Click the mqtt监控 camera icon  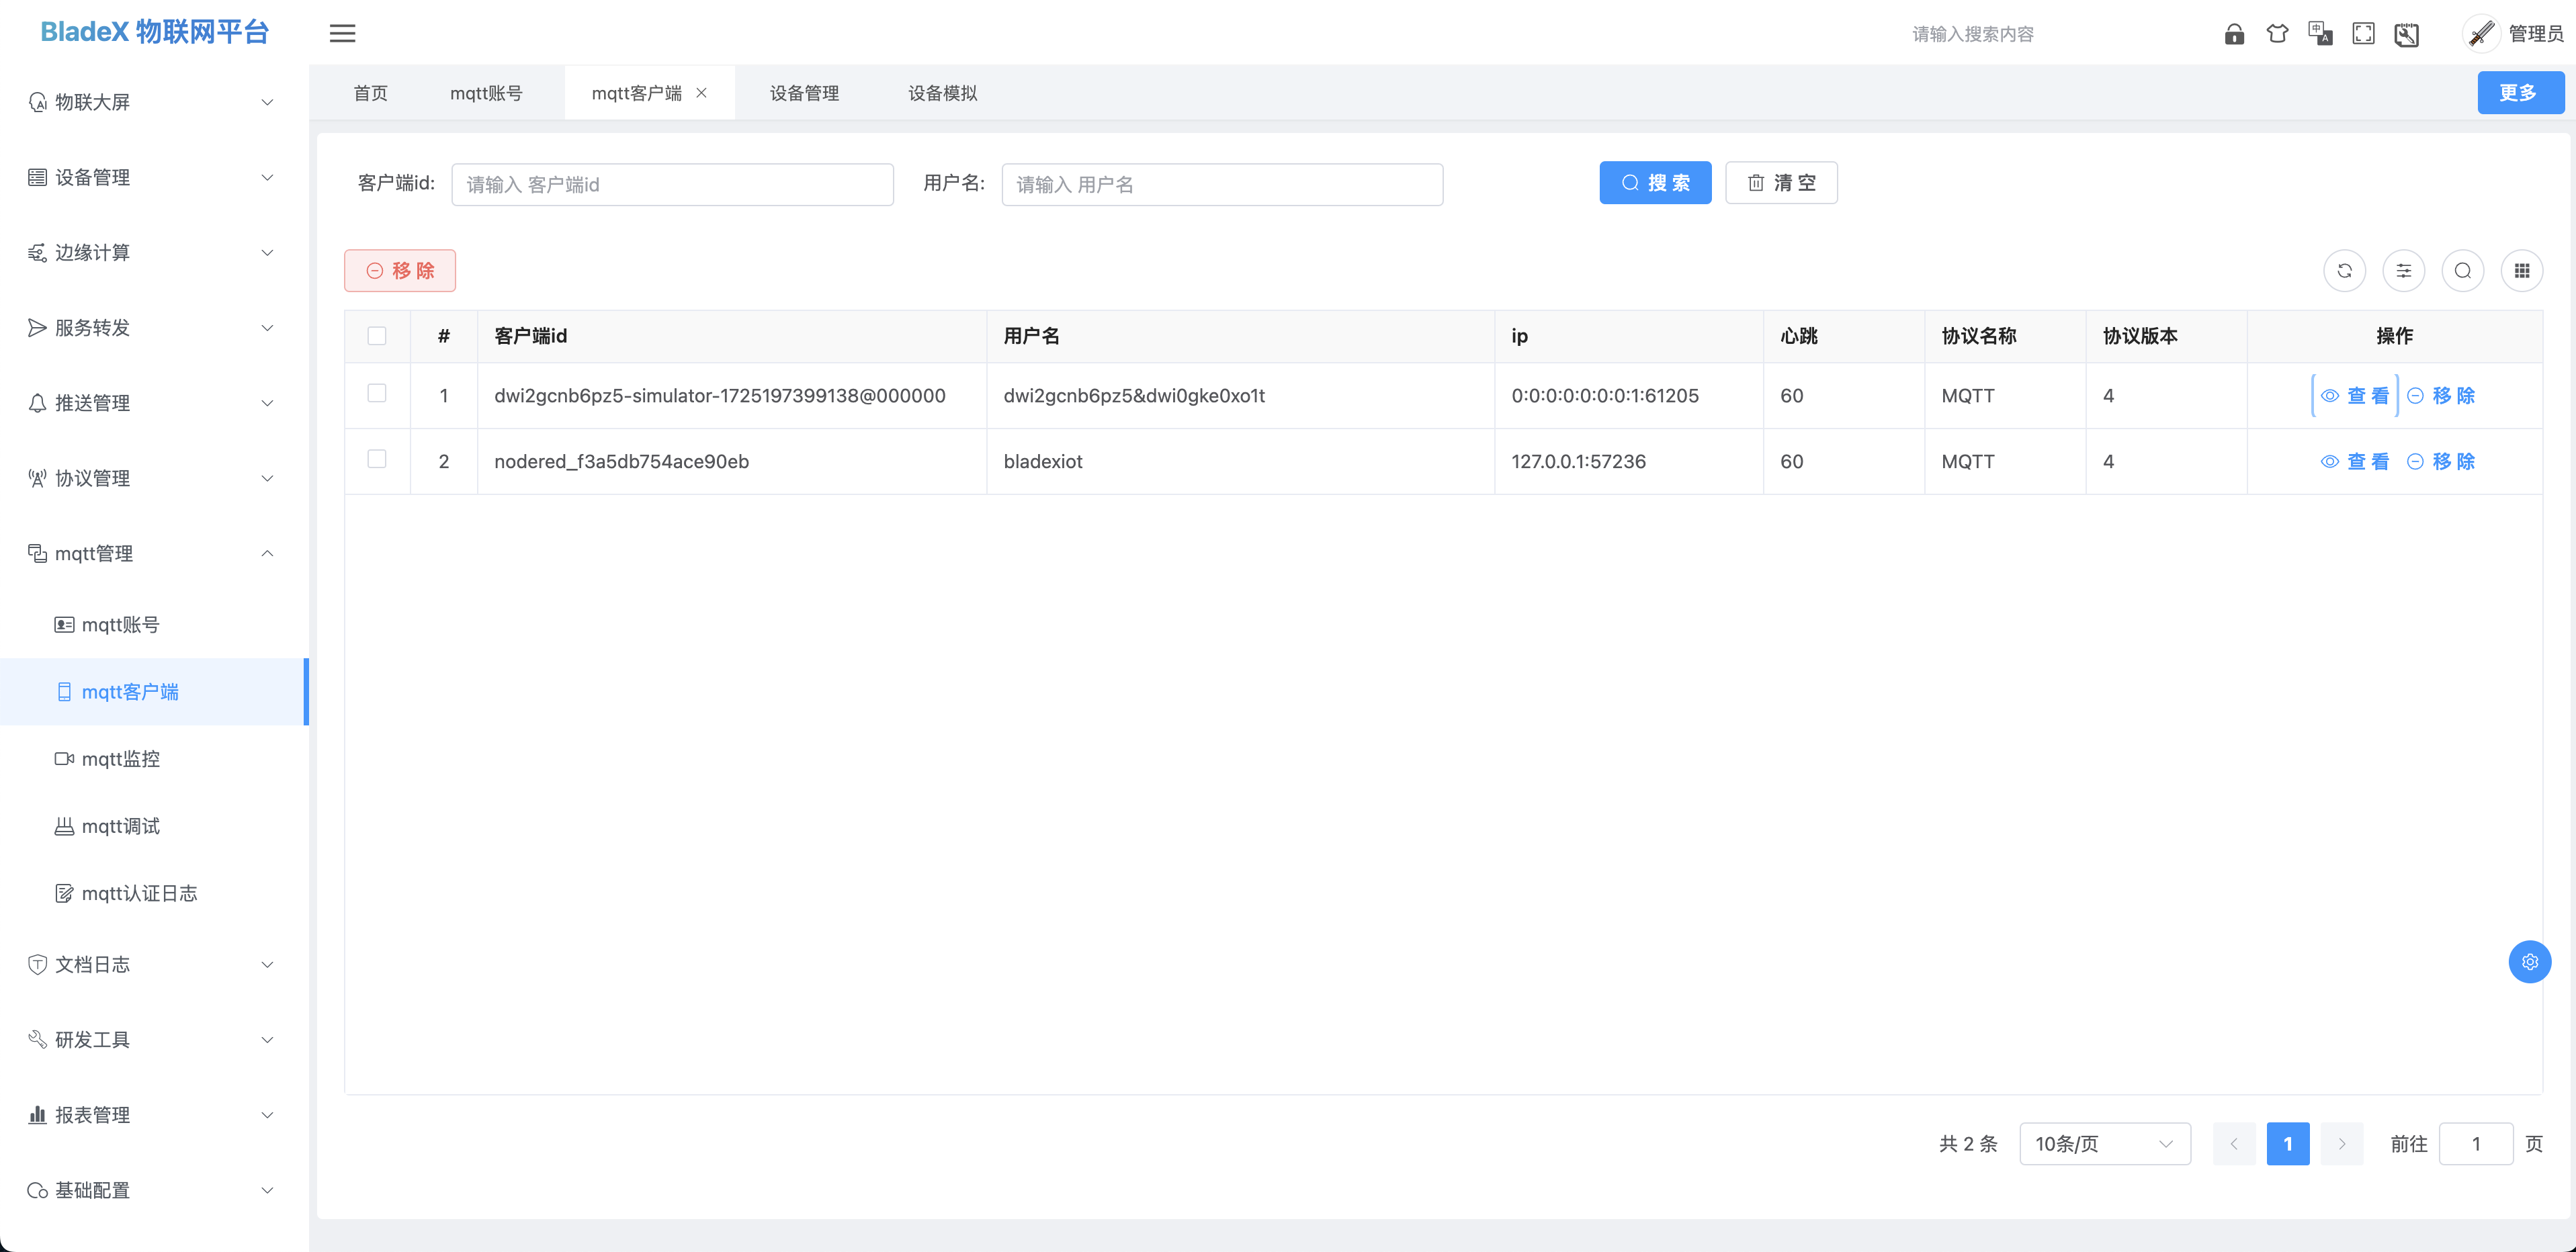pyautogui.click(x=64, y=758)
